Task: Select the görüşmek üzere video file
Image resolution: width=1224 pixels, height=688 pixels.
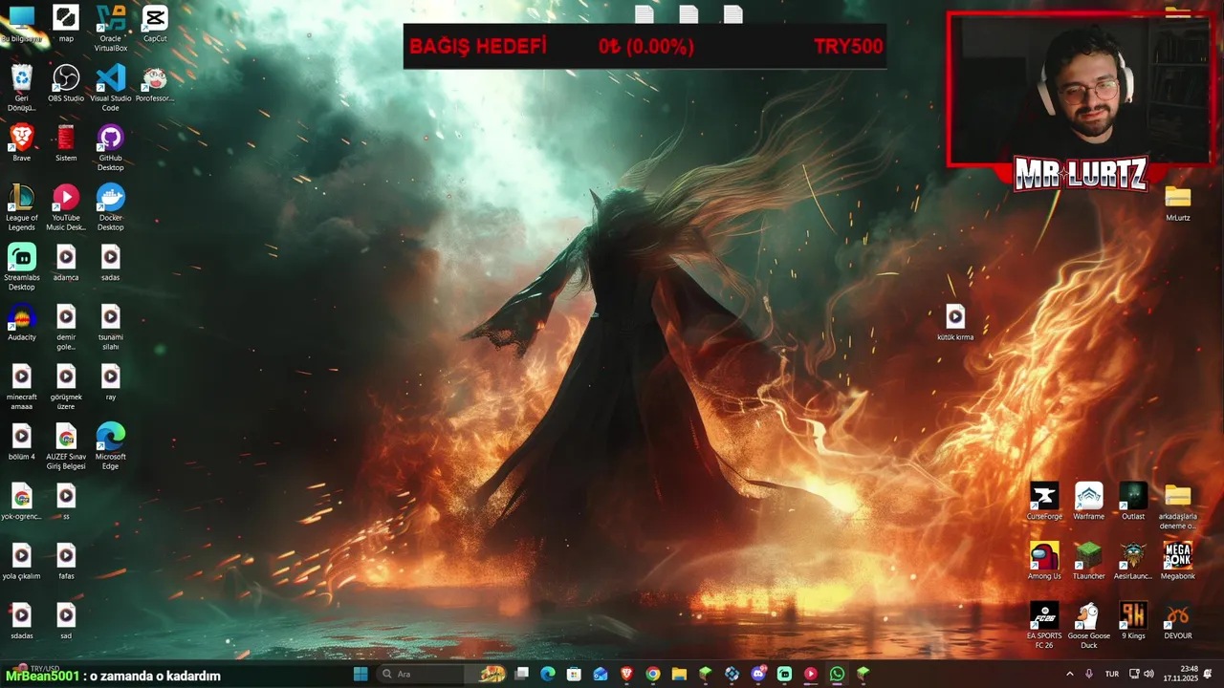Action: click(66, 386)
